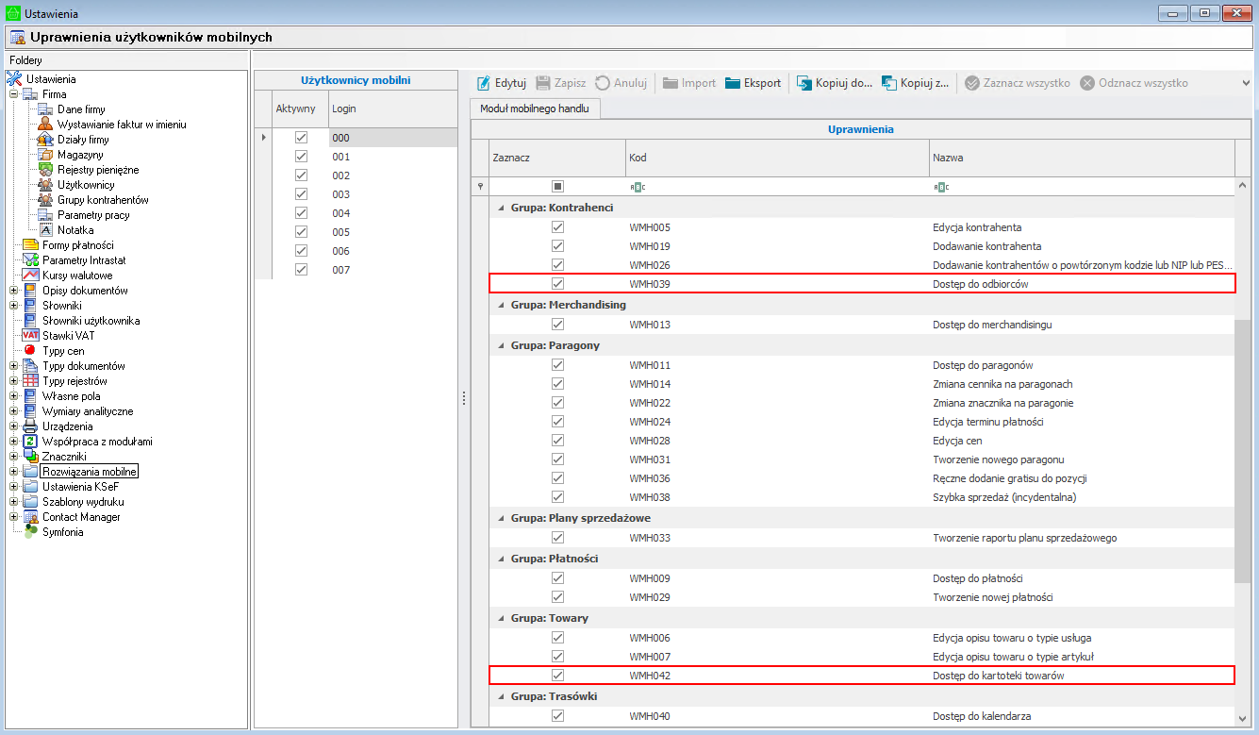Select Urządzenia tree item
This screenshot has width=1259, height=735.
pos(67,426)
